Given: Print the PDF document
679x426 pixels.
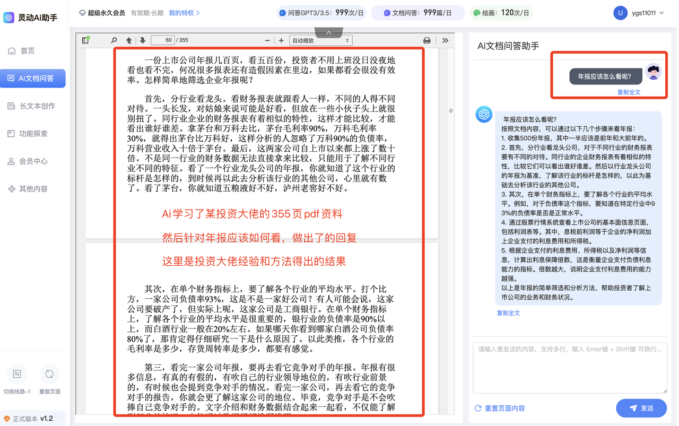Looking at the screenshot, I should (427, 40).
